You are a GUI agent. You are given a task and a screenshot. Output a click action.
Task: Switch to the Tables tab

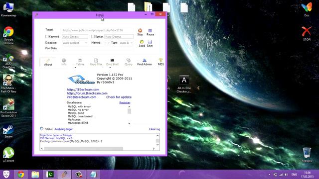[x=80, y=62]
